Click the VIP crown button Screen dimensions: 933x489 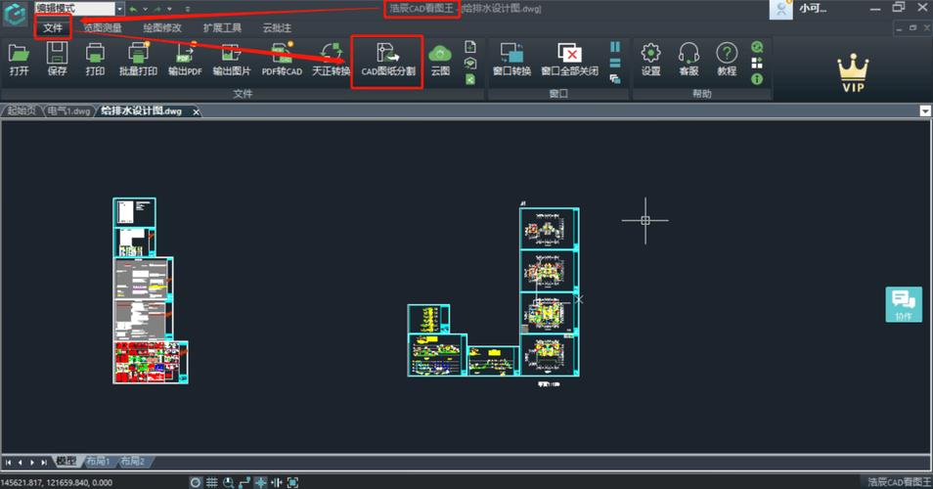[854, 73]
